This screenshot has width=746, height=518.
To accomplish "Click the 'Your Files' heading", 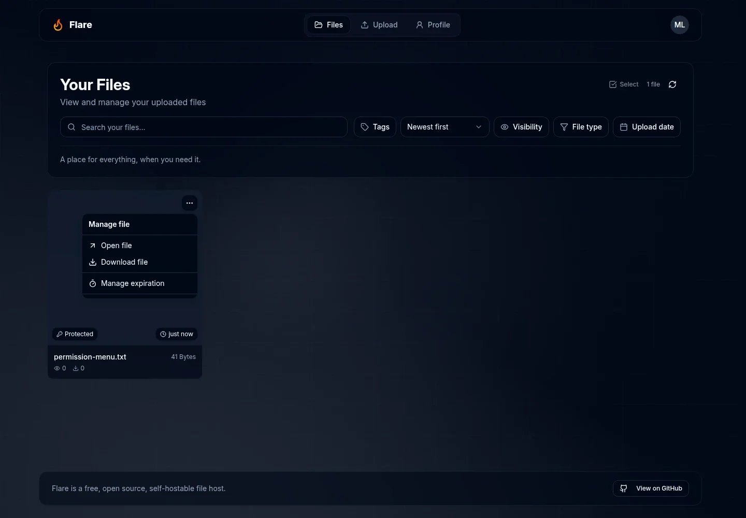I will (x=95, y=85).
